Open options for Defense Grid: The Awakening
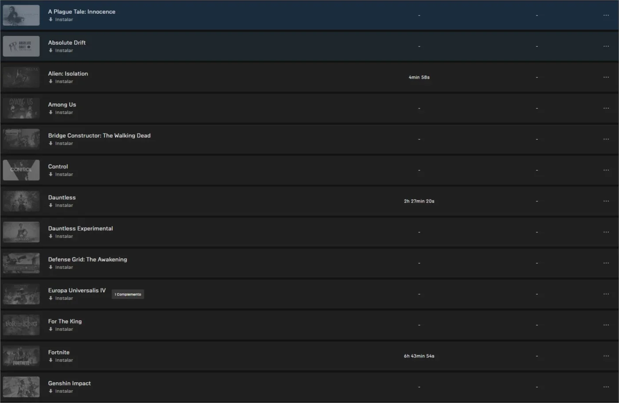This screenshot has height=403, width=619. (606, 263)
